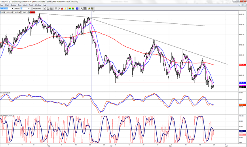This screenshot has width=247, height=147.
Task: Click the red horizontal support line
Action: click(x=164, y=83)
